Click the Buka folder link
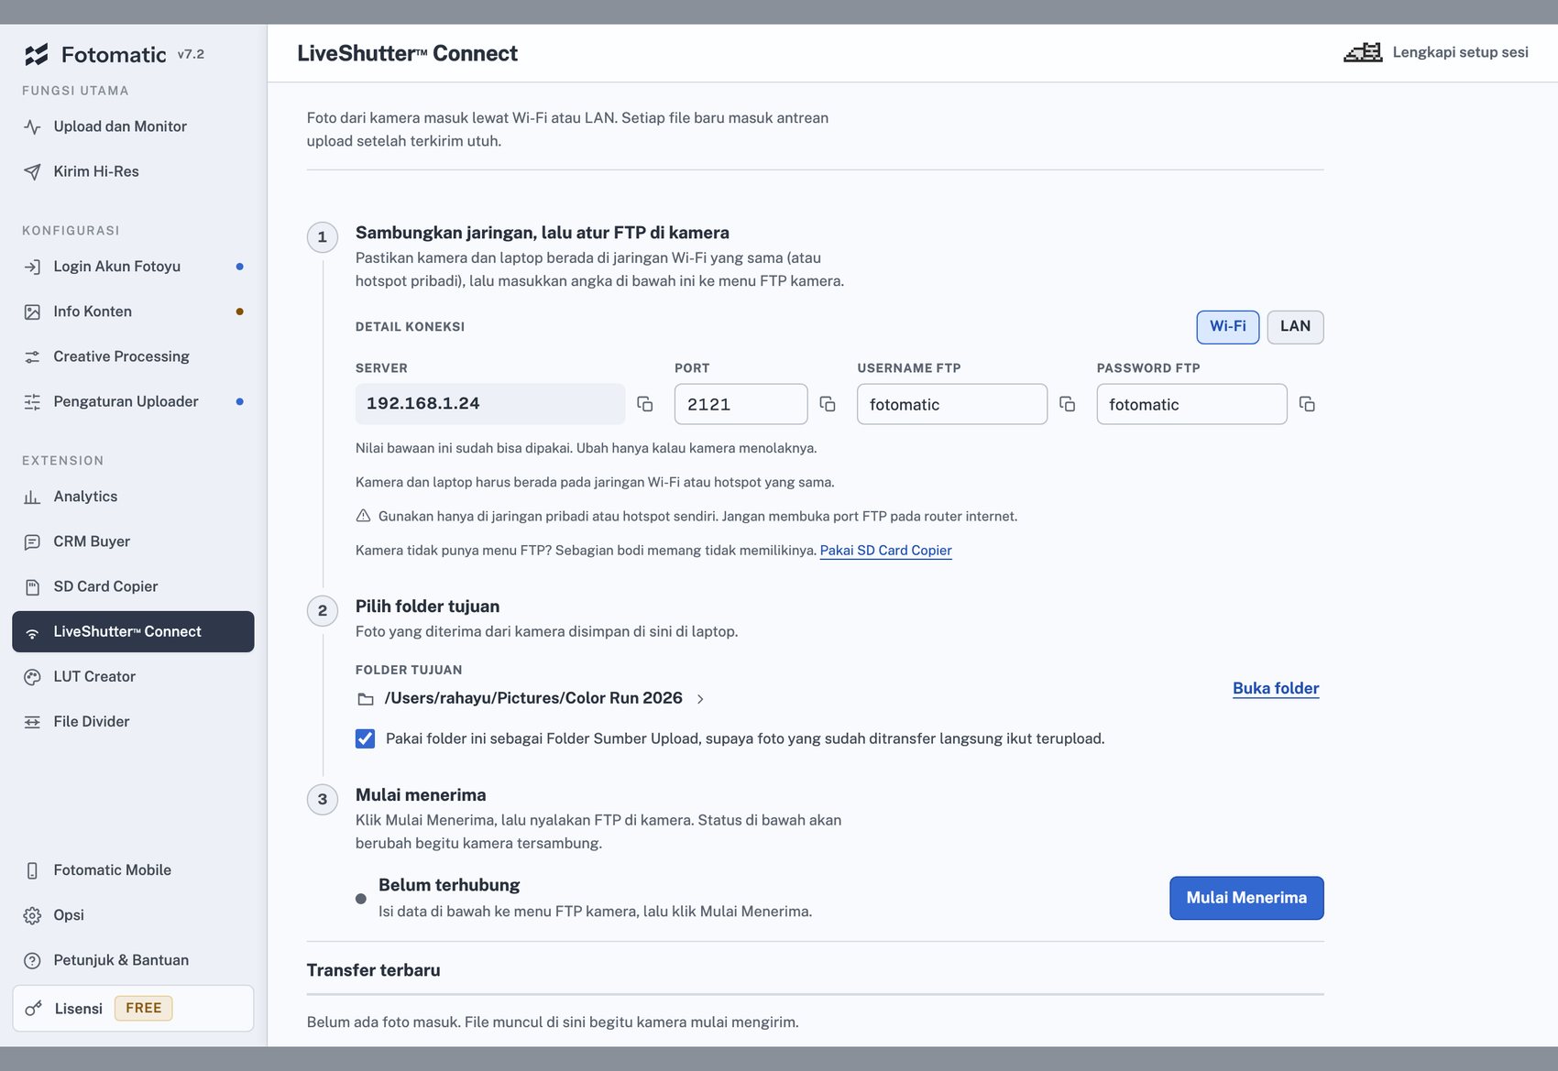 [x=1276, y=689]
